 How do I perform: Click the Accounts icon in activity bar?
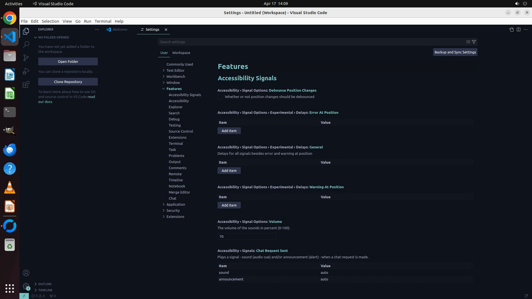[x=26, y=273]
